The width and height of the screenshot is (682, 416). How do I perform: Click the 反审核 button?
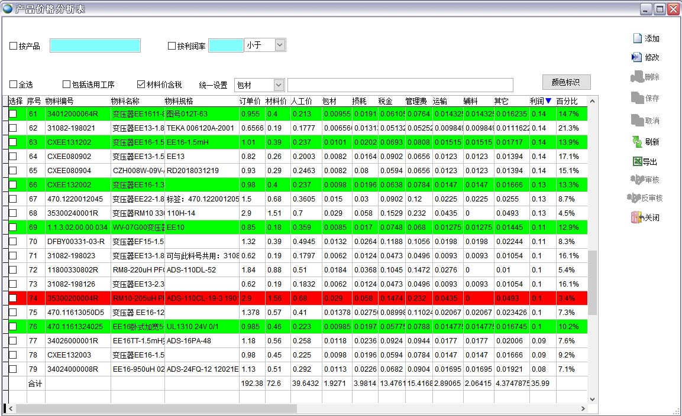pyautogui.click(x=645, y=198)
